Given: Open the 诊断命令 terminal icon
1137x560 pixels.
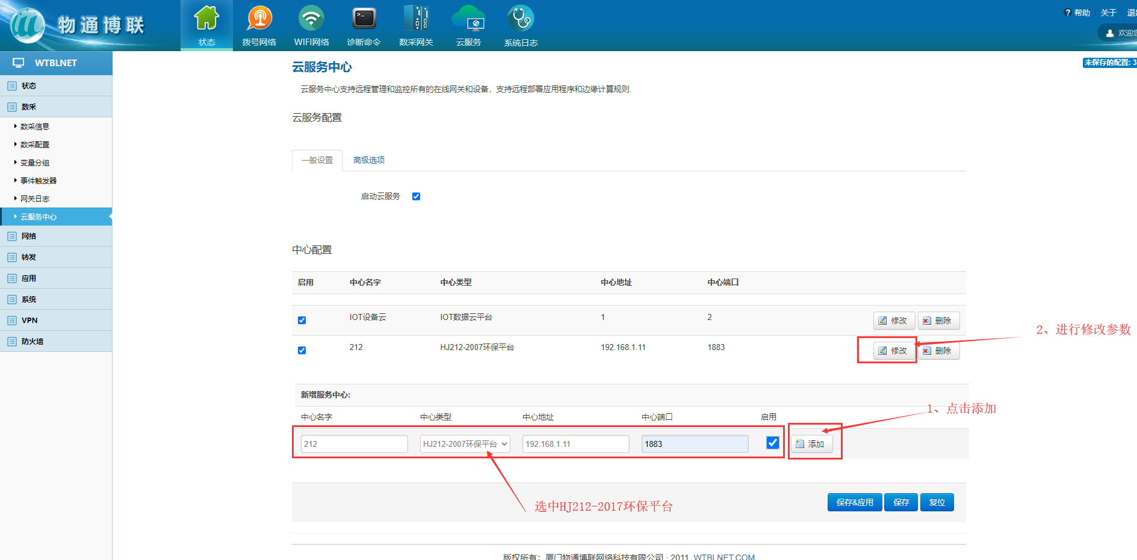Looking at the screenshot, I should pyautogui.click(x=364, y=19).
